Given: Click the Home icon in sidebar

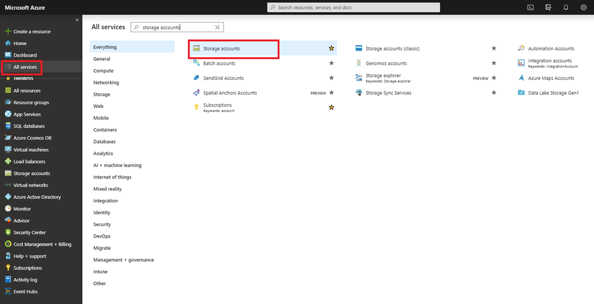Looking at the screenshot, I should coord(8,43).
